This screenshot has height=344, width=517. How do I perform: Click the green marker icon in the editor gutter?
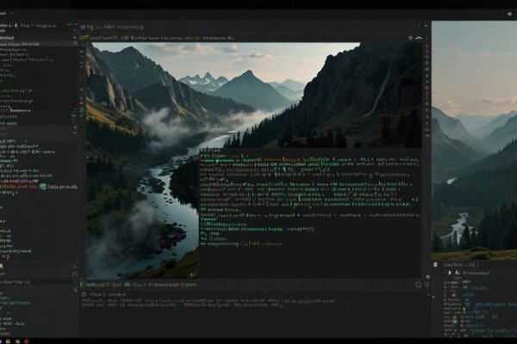pyautogui.click(x=82, y=111)
